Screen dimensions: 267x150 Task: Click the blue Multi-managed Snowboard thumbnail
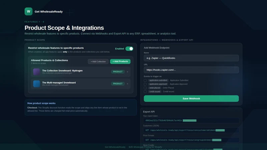(37, 84)
